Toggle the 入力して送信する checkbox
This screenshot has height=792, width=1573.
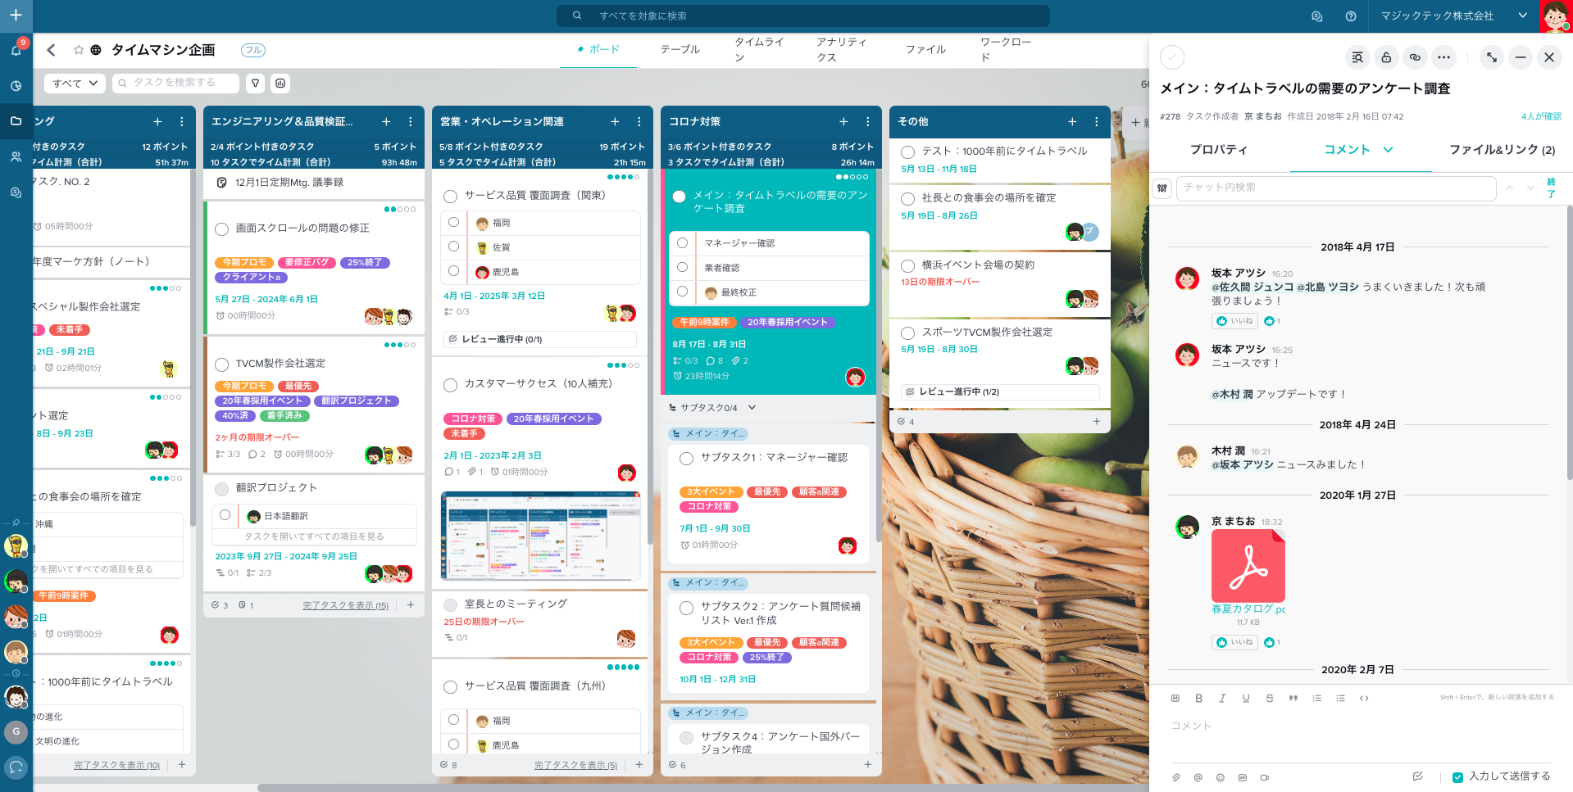coord(1457,777)
